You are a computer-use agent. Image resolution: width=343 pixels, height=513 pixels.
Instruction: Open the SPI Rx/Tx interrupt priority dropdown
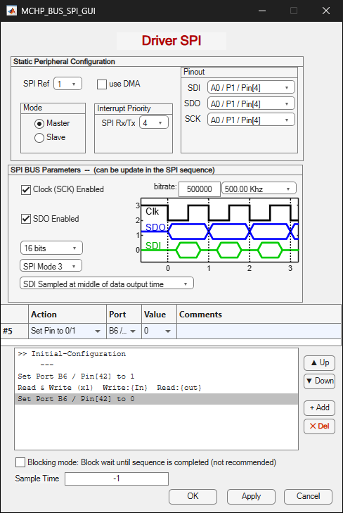coord(154,122)
